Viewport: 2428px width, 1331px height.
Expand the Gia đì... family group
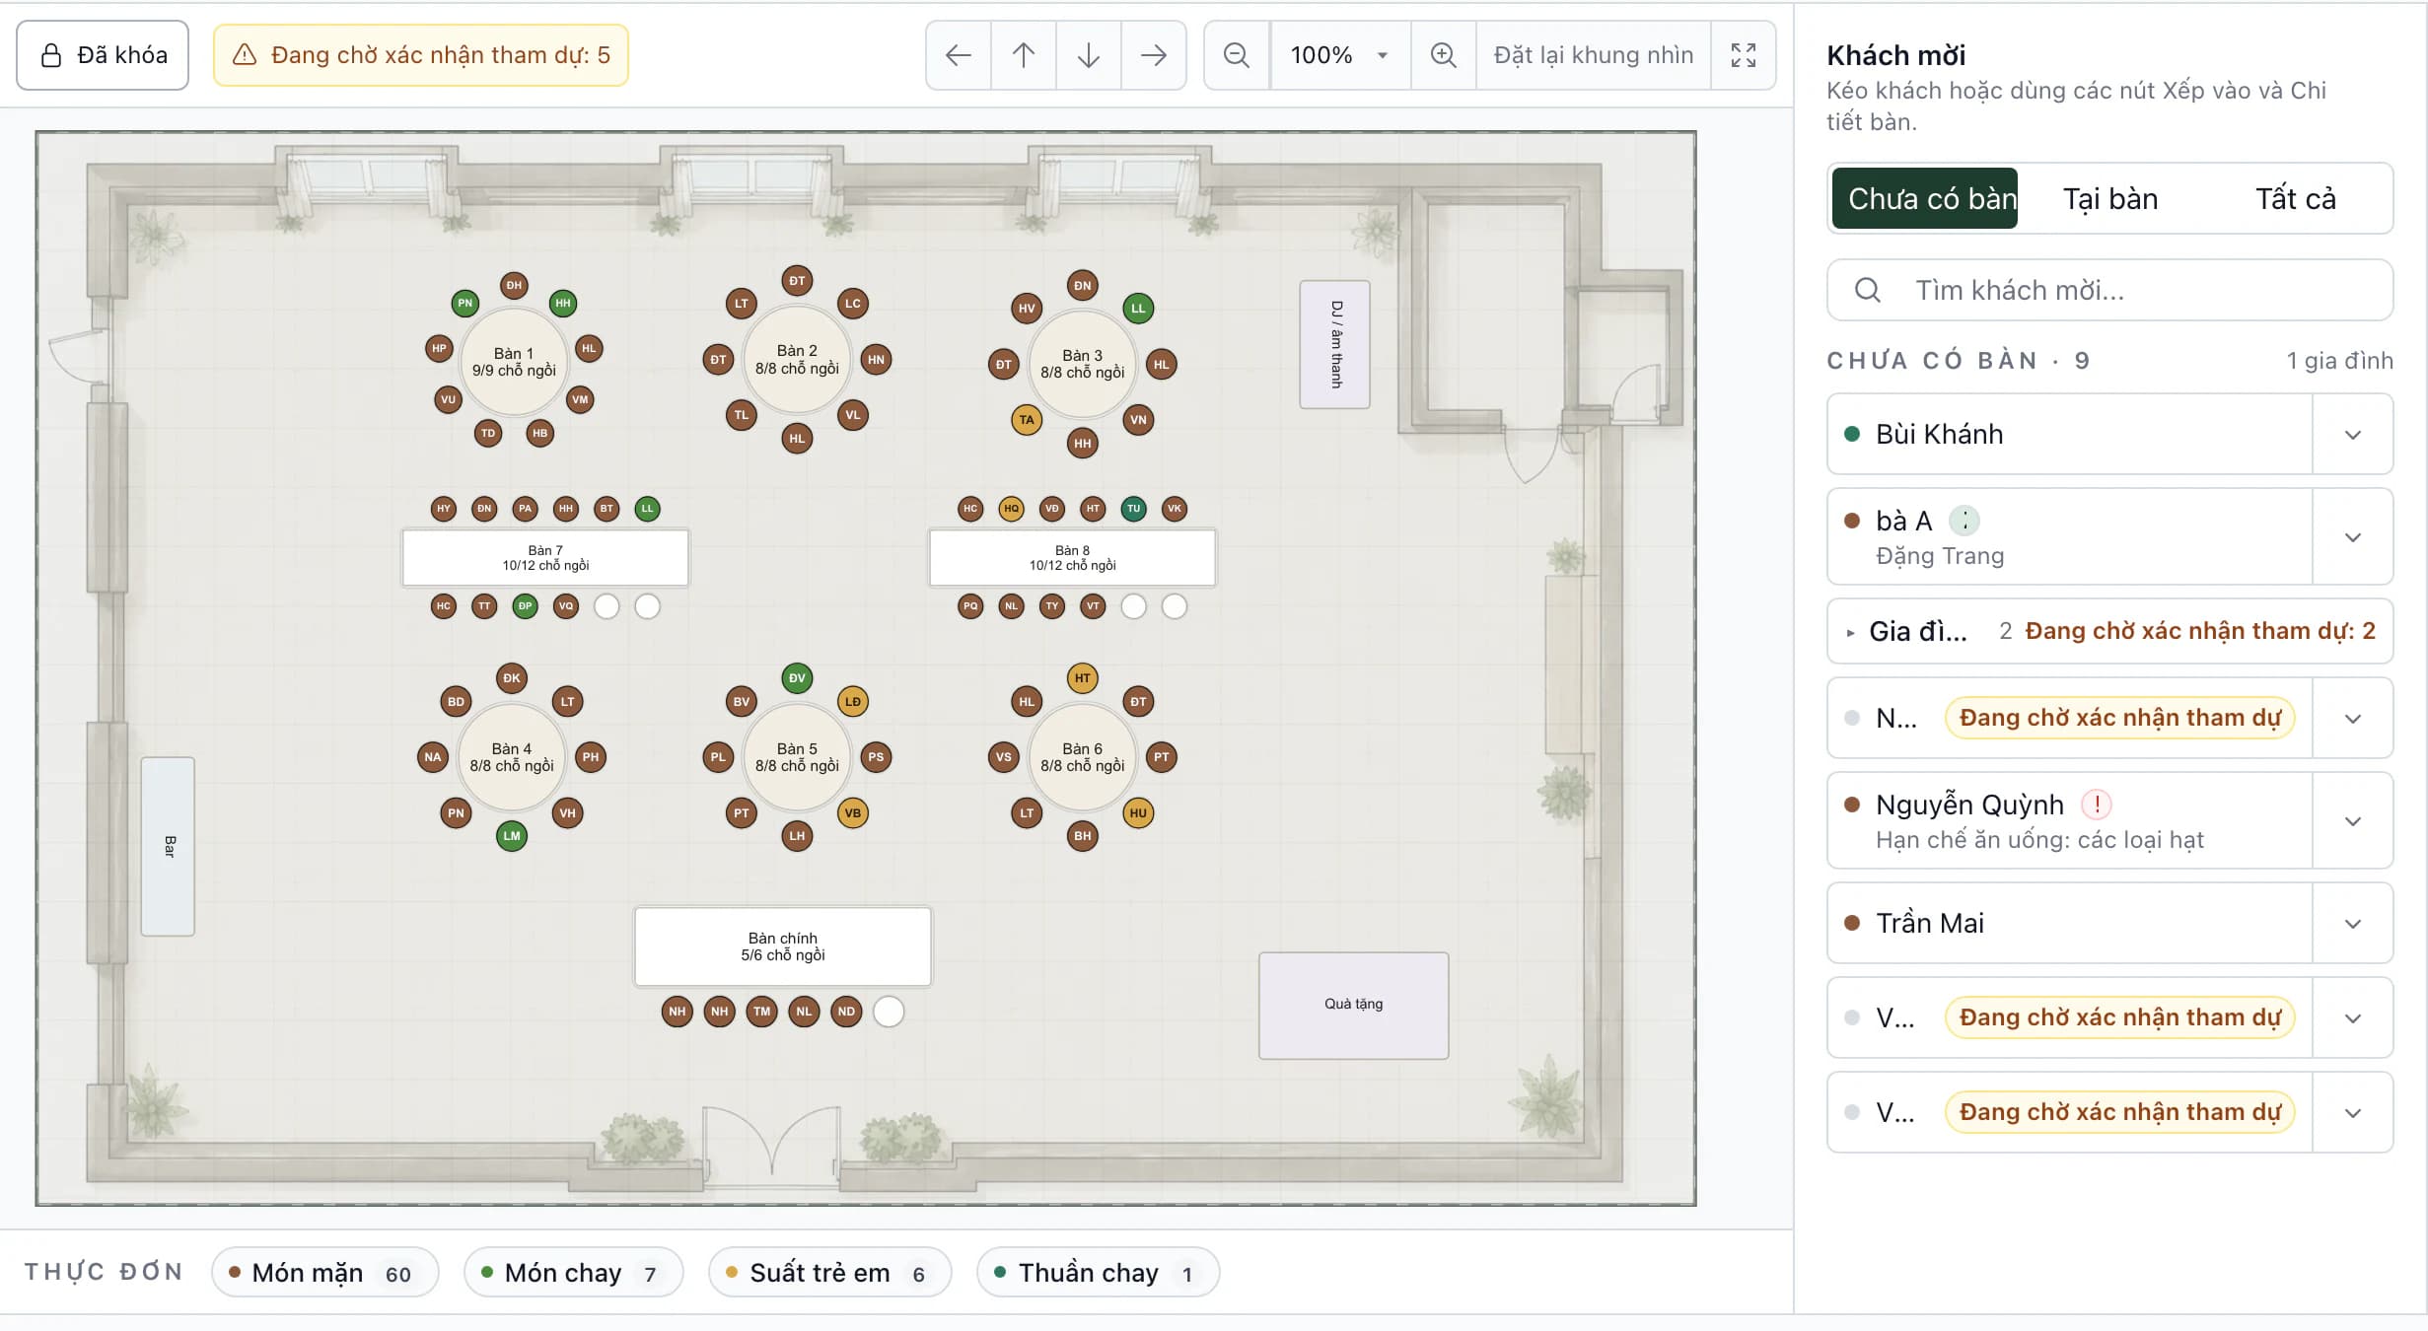point(2110,631)
